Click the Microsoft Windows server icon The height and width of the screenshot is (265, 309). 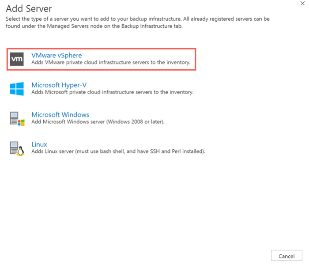[x=17, y=118]
